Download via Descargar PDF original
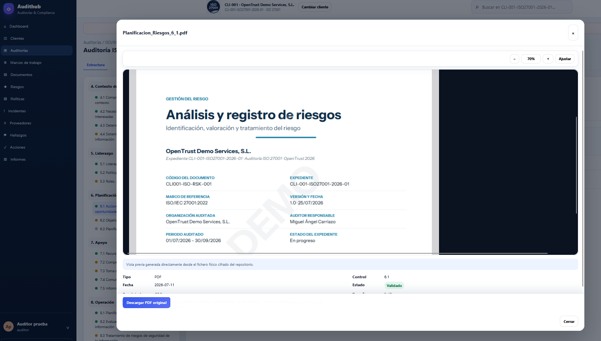601x341 pixels. coord(146,303)
